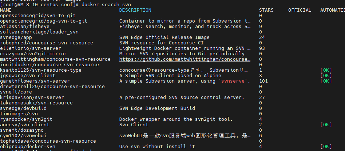The width and height of the screenshot is (345, 151).
Task: Open the matthwhittingham GitHub concourse link
Action: click(185, 59)
